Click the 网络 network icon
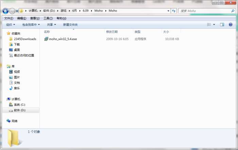 point(8,121)
